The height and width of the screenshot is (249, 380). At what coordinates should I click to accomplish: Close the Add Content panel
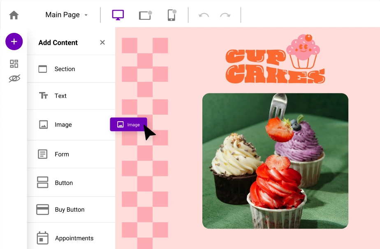[x=102, y=42]
